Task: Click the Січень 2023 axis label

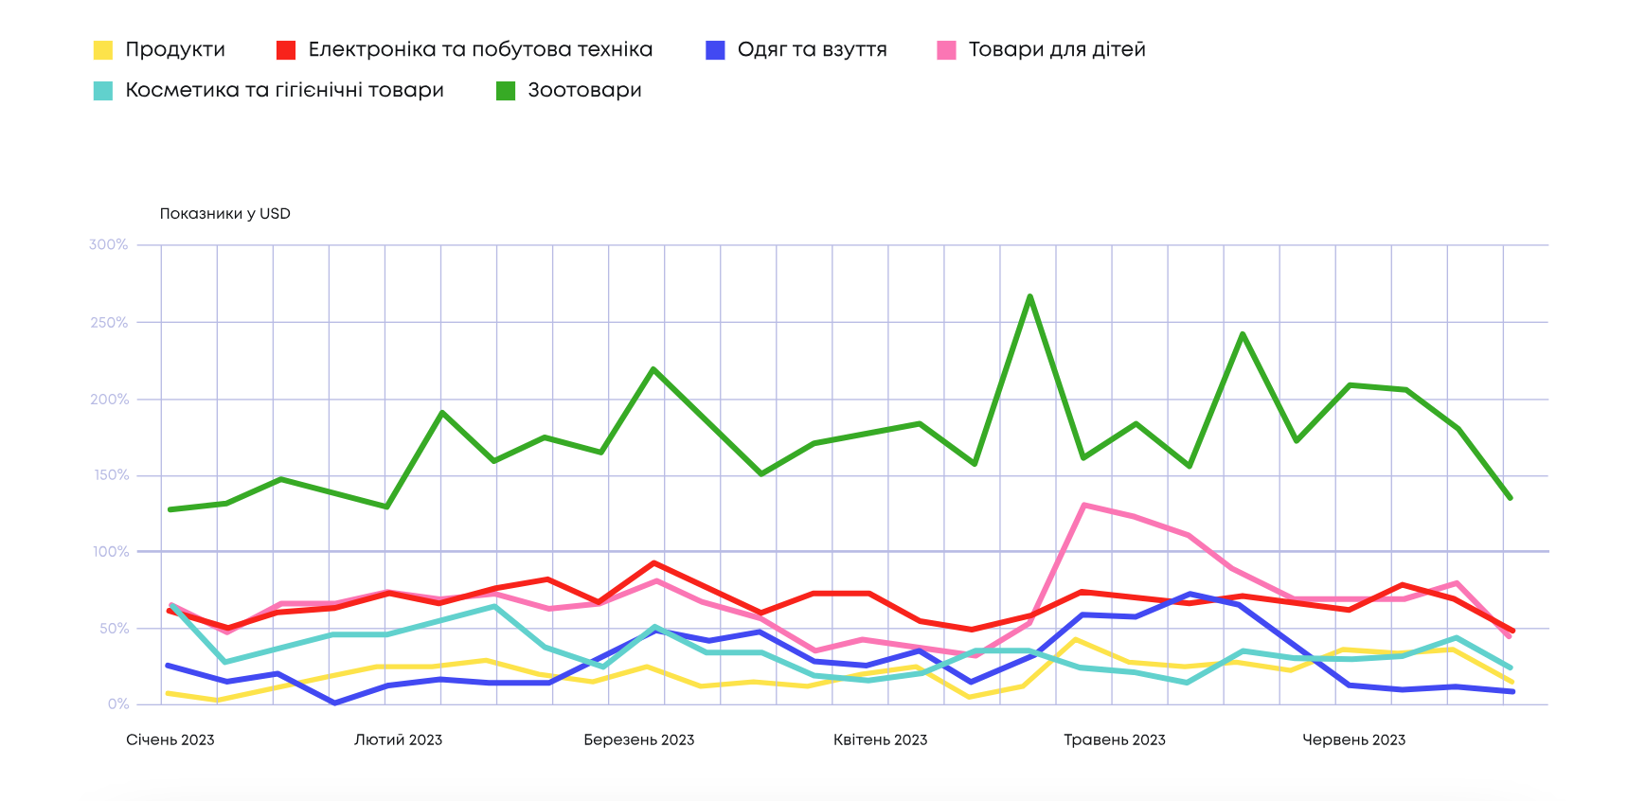Action: tap(170, 739)
